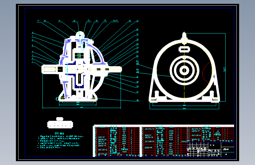Click part balloon number 5 on left
Screen dimensions: 255x165
click(x=33, y=46)
